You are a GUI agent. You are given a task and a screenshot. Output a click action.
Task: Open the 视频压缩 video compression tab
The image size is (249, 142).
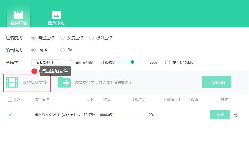19,18
